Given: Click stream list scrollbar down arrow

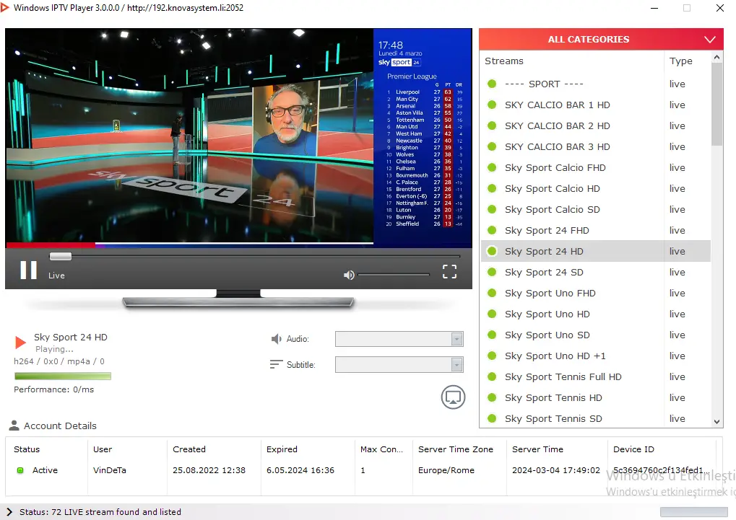Looking at the screenshot, I should pos(716,421).
